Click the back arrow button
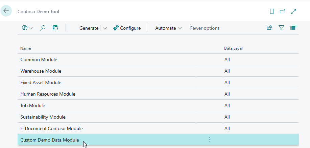The width and height of the screenshot is (310, 148). coord(6,11)
